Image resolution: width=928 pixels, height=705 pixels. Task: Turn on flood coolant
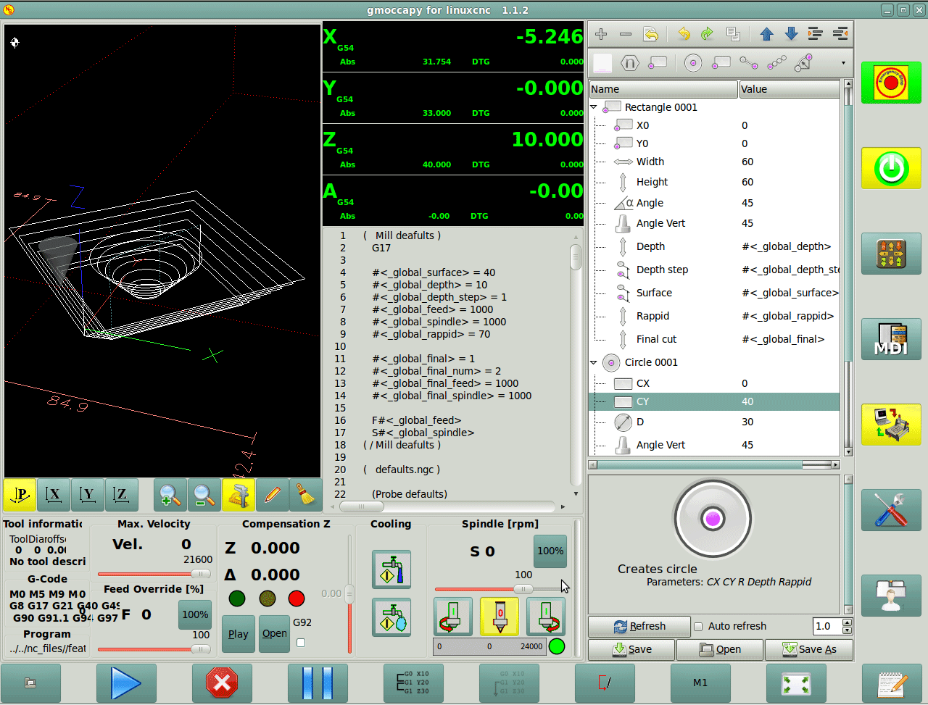391,569
